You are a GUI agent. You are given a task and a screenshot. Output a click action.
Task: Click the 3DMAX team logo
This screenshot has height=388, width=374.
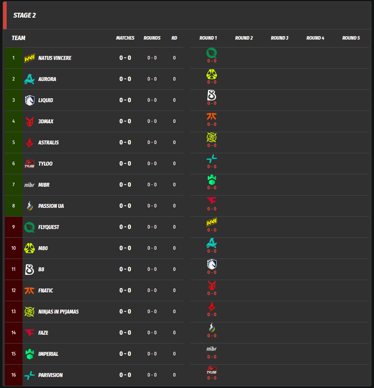point(30,122)
